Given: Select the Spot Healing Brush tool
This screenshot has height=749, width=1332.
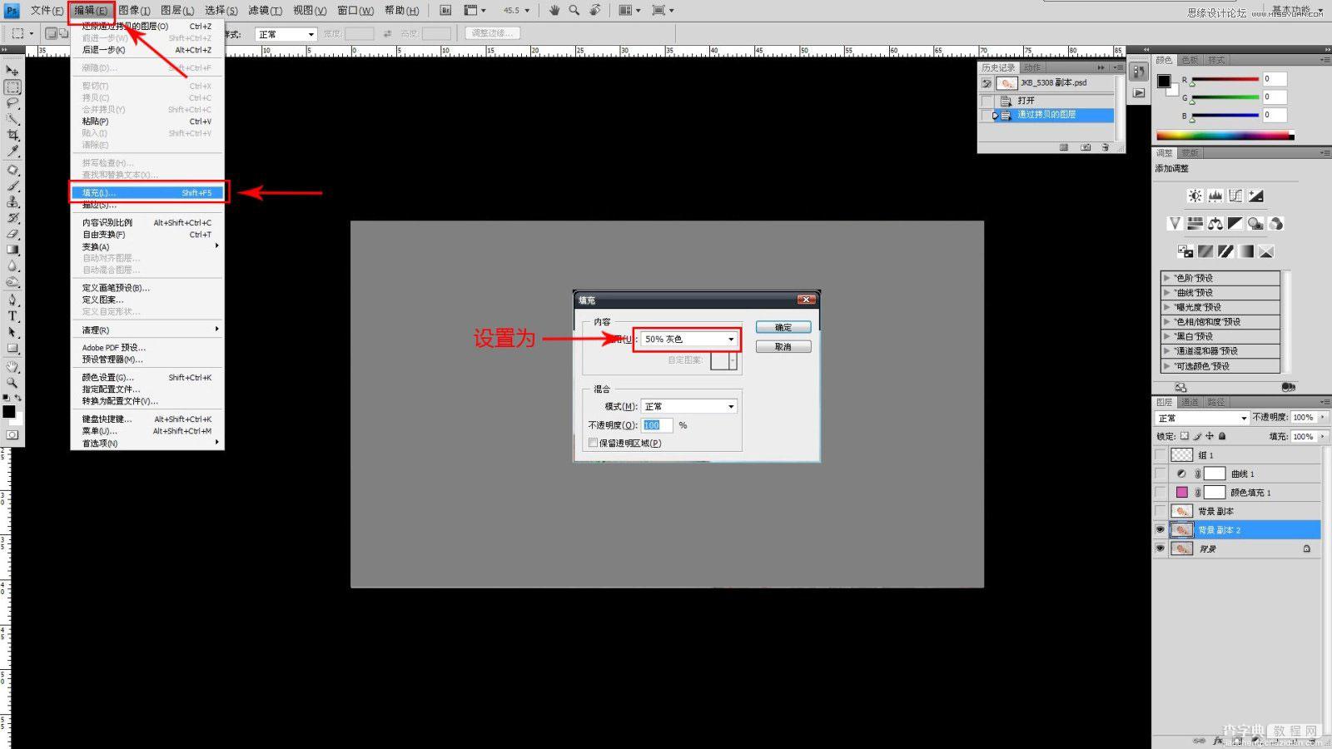Looking at the screenshot, I should point(12,170).
